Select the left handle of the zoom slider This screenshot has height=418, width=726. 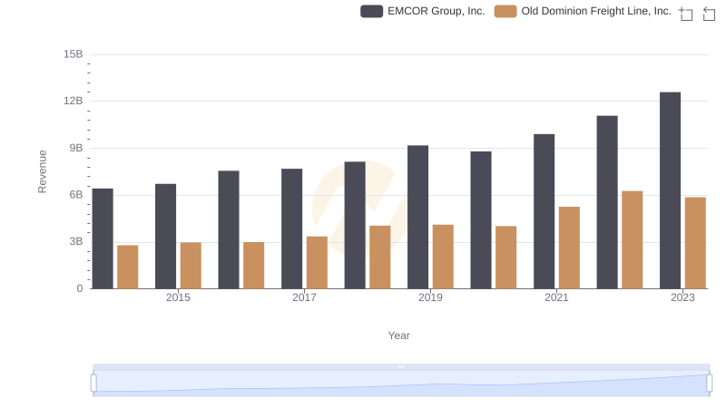[93, 384]
